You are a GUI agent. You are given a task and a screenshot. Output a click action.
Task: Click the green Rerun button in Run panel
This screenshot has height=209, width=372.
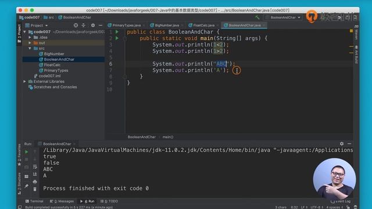(x=26, y=152)
